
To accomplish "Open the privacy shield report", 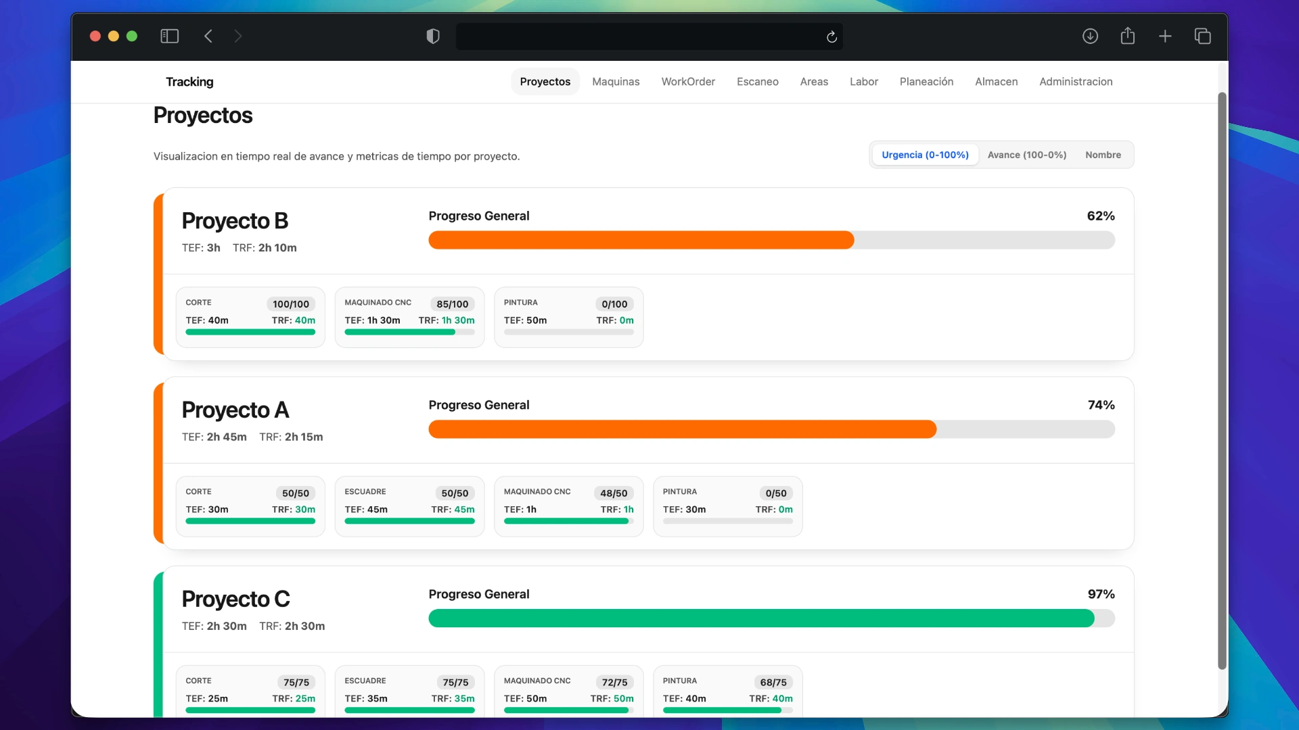I will (x=432, y=36).
